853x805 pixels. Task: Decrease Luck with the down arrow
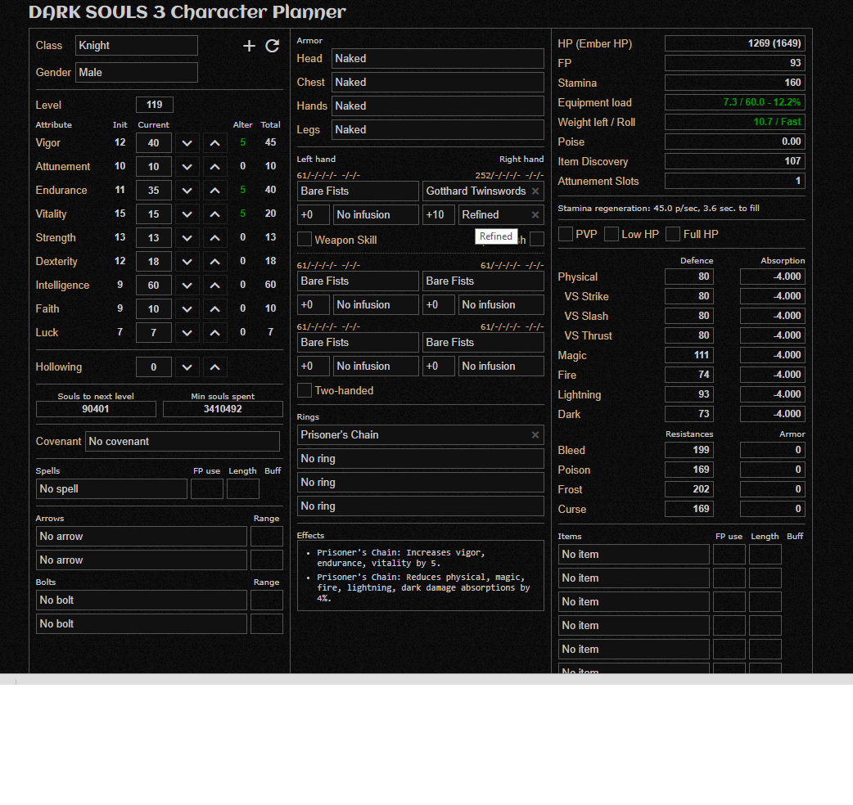[x=187, y=333]
